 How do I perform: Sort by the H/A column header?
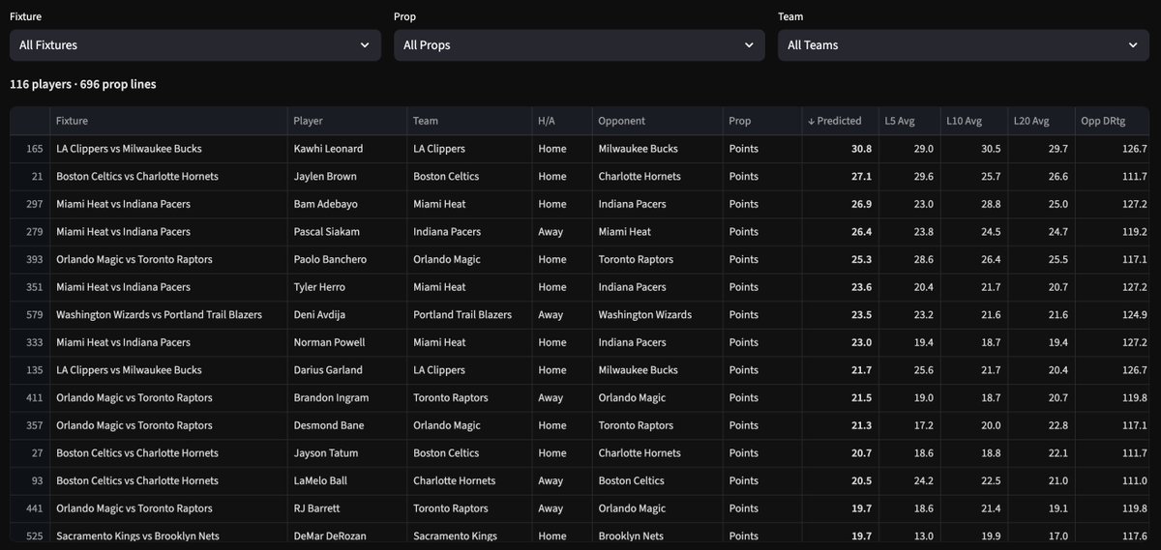(x=560, y=121)
